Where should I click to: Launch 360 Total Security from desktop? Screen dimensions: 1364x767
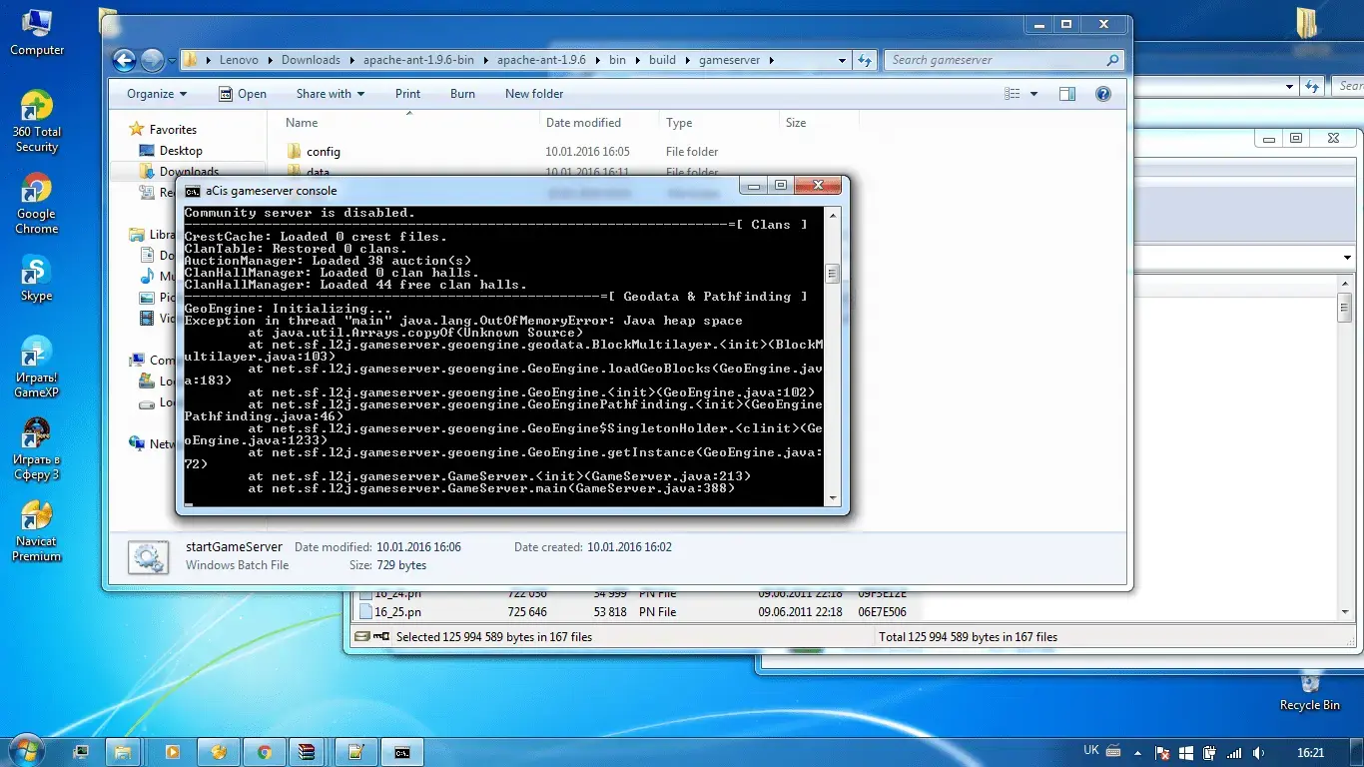coord(37,121)
